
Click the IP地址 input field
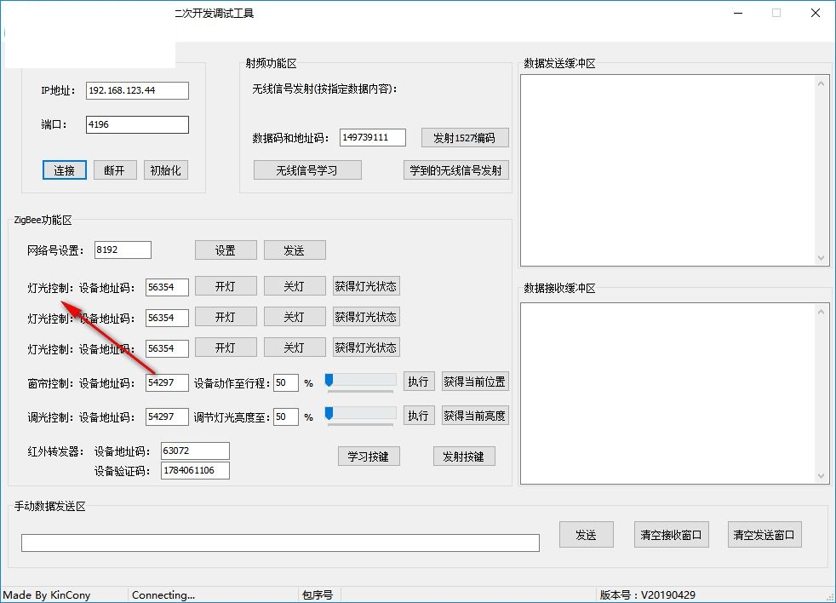[x=136, y=90]
